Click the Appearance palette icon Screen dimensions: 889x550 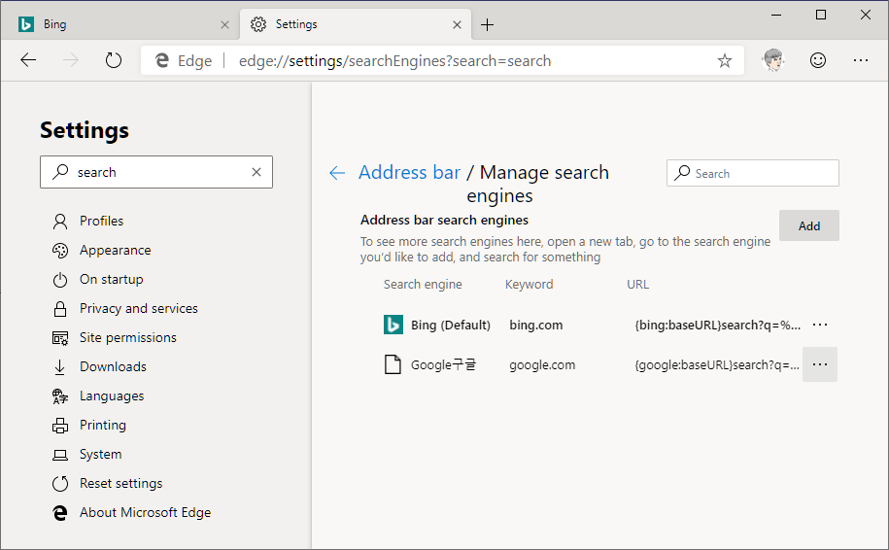(x=60, y=251)
